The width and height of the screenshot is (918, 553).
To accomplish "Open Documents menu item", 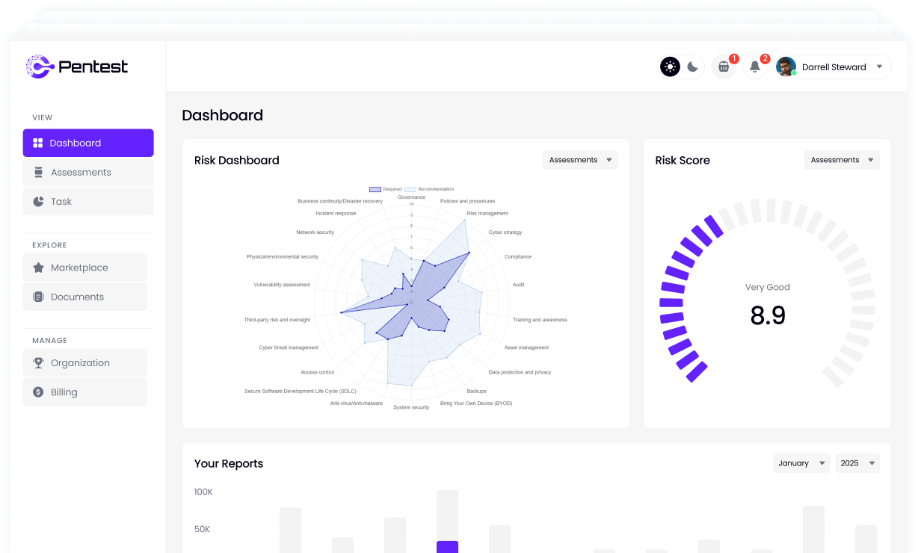I will pos(85,297).
